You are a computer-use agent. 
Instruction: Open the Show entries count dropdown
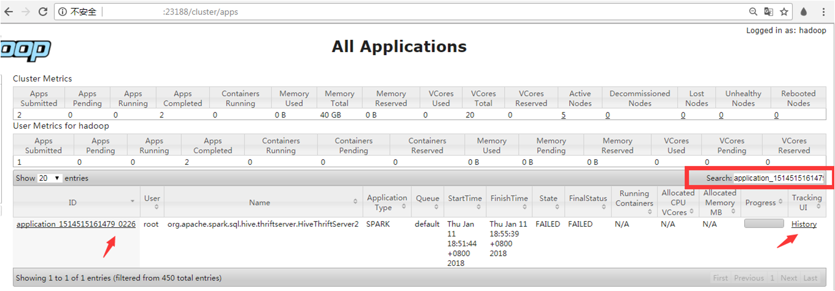click(x=50, y=178)
